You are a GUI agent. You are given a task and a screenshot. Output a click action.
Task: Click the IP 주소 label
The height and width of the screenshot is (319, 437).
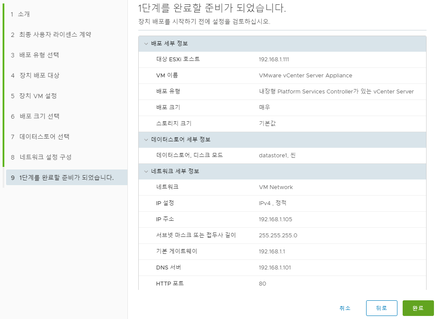click(165, 219)
